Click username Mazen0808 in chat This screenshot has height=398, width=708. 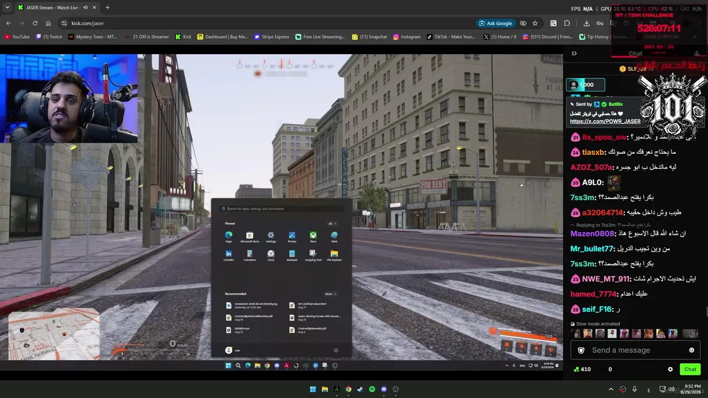592,233
